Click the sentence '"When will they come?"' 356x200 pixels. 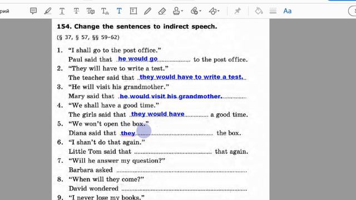click(106, 179)
